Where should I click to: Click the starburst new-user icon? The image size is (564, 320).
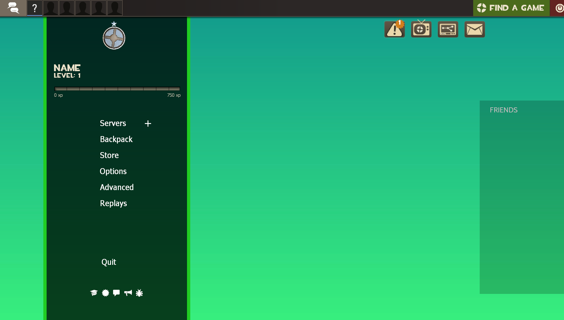tap(105, 293)
